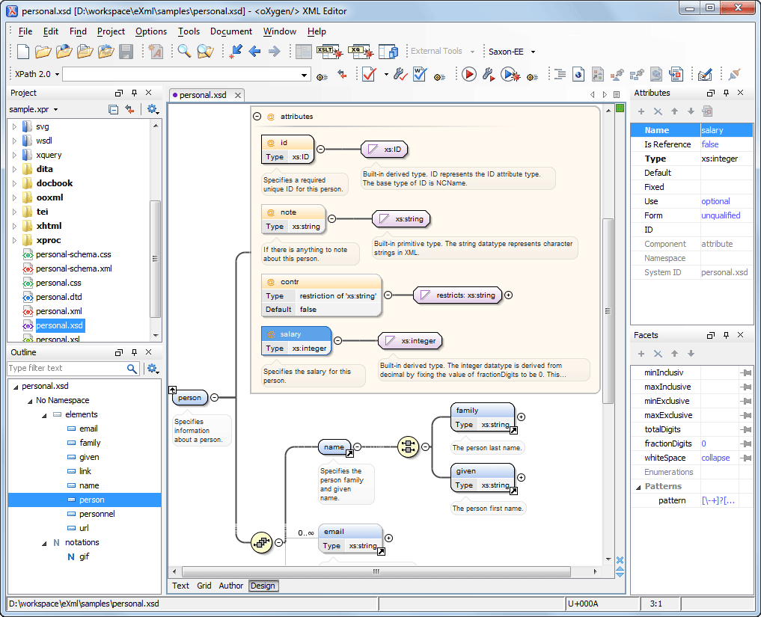Open the Saxon-EE processor dropdown

[512, 51]
